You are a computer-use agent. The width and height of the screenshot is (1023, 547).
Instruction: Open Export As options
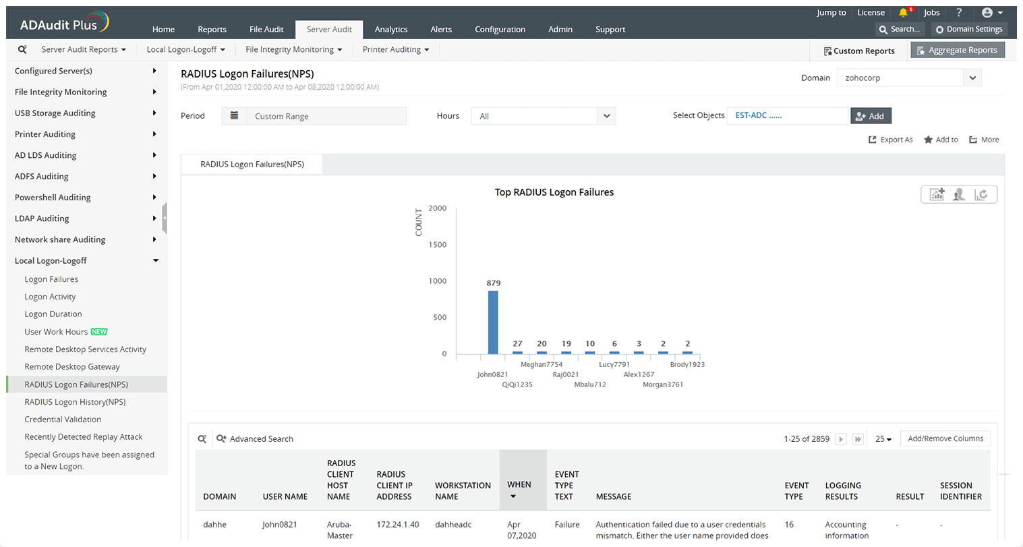coord(891,140)
